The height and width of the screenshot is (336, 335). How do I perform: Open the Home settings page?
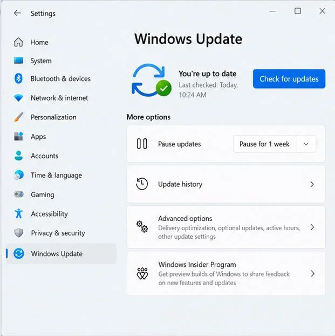61,42
